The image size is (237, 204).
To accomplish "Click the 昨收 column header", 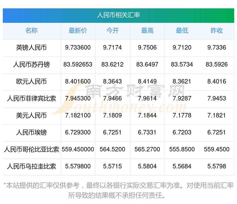I will pos(217,31).
